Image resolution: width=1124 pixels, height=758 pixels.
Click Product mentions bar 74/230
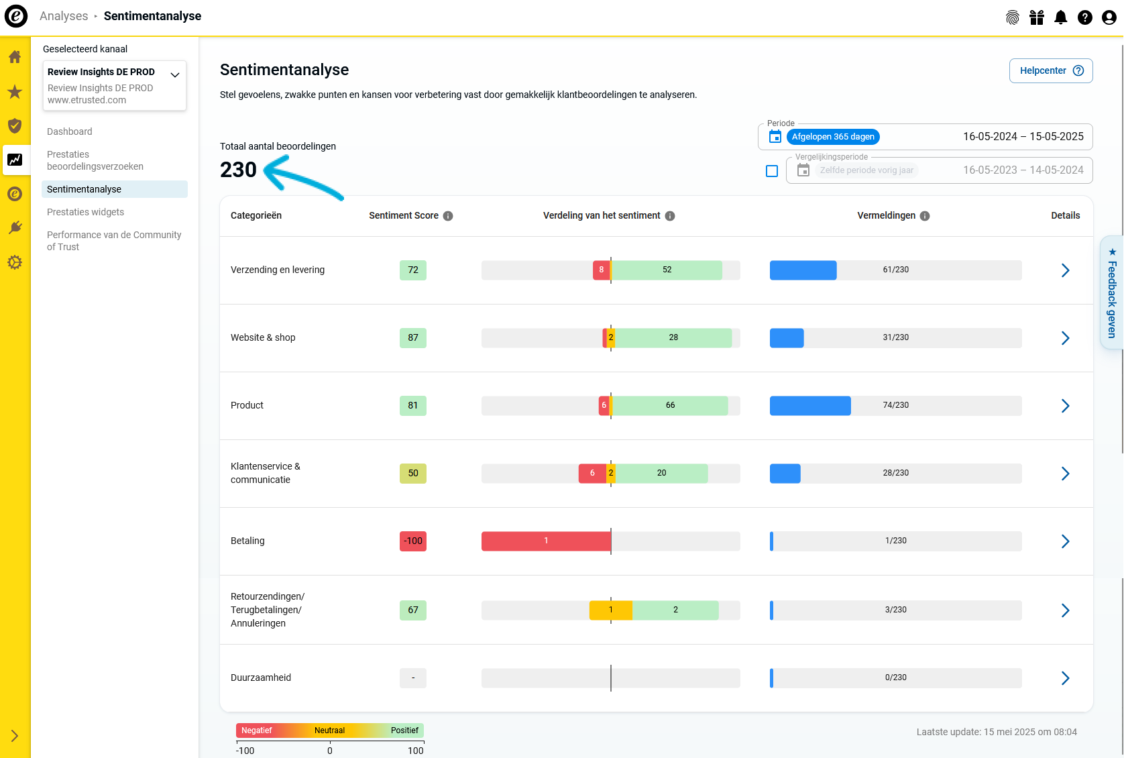tap(896, 406)
